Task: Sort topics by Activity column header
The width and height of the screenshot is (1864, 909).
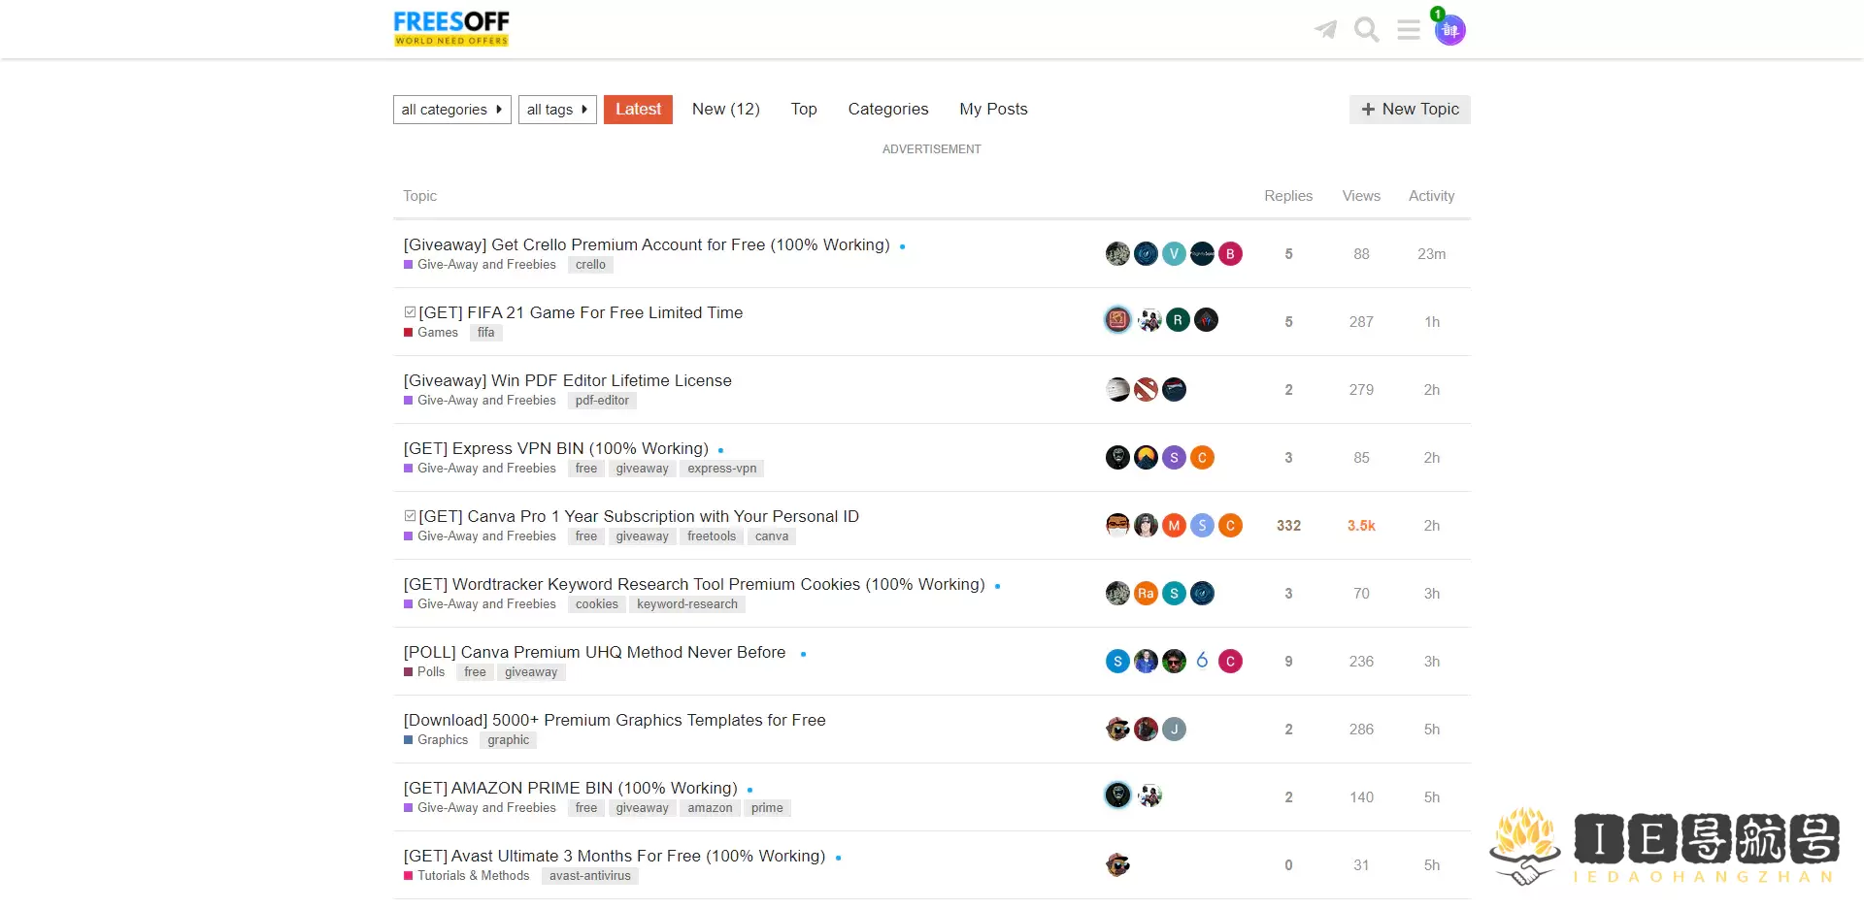Action: [1432, 196]
